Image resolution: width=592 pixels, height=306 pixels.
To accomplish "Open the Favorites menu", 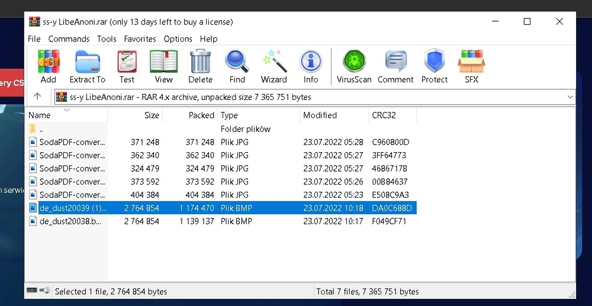I will coord(140,39).
